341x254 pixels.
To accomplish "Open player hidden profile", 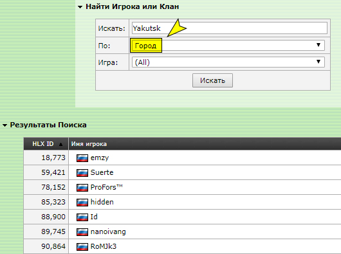I will [x=102, y=202].
